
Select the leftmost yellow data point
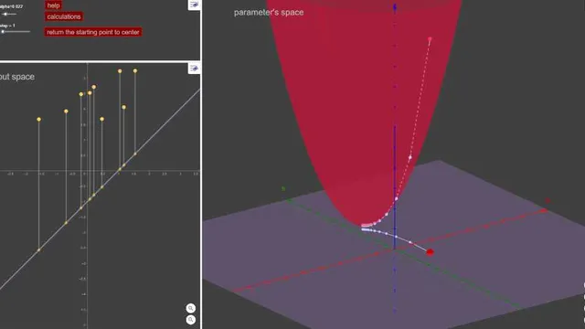[38, 120]
